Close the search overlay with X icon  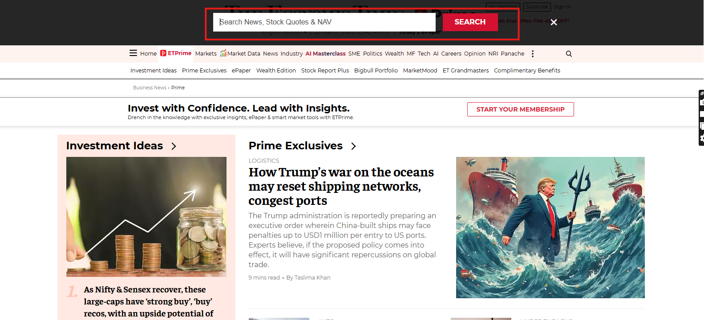pyautogui.click(x=554, y=22)
